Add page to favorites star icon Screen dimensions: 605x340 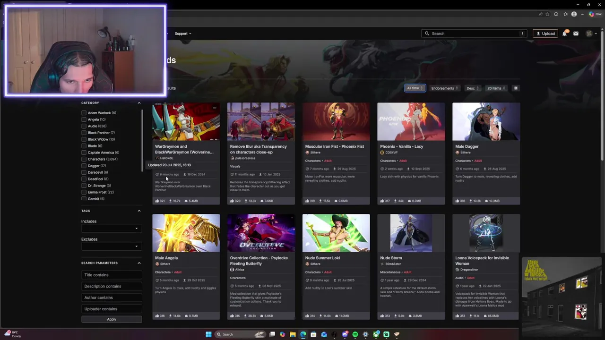pyautogui.click(x=548, y=14)
